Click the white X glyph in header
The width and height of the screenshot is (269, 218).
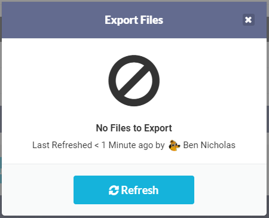click(x=249, y=20)
